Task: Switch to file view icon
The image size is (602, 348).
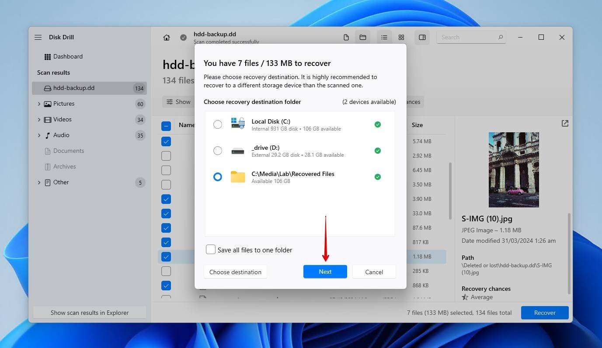Action: (x=346, y=38)
